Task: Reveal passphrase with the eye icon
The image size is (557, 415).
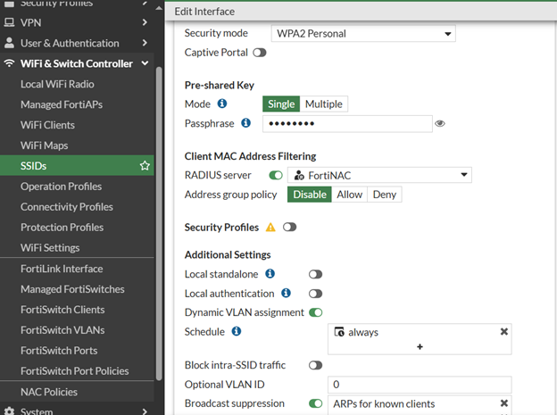Action: 440,124
